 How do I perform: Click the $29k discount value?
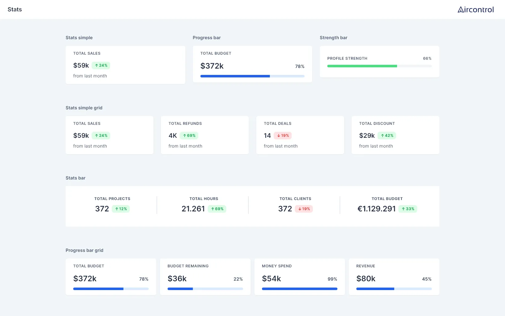point(367,136)
